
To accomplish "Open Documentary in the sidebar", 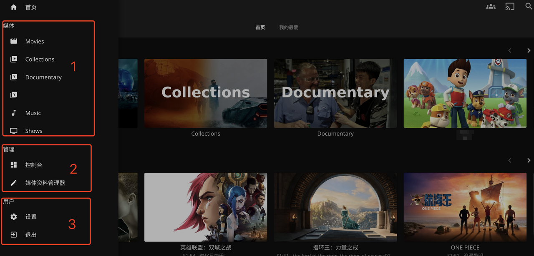I will (43, 77).
